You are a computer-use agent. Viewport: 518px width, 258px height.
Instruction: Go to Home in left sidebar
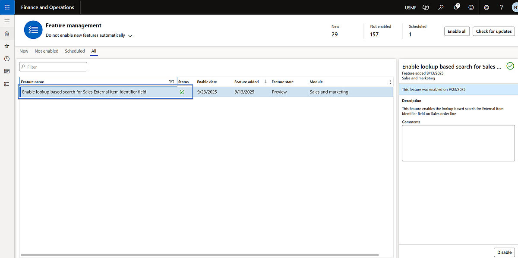click(7, 33)
